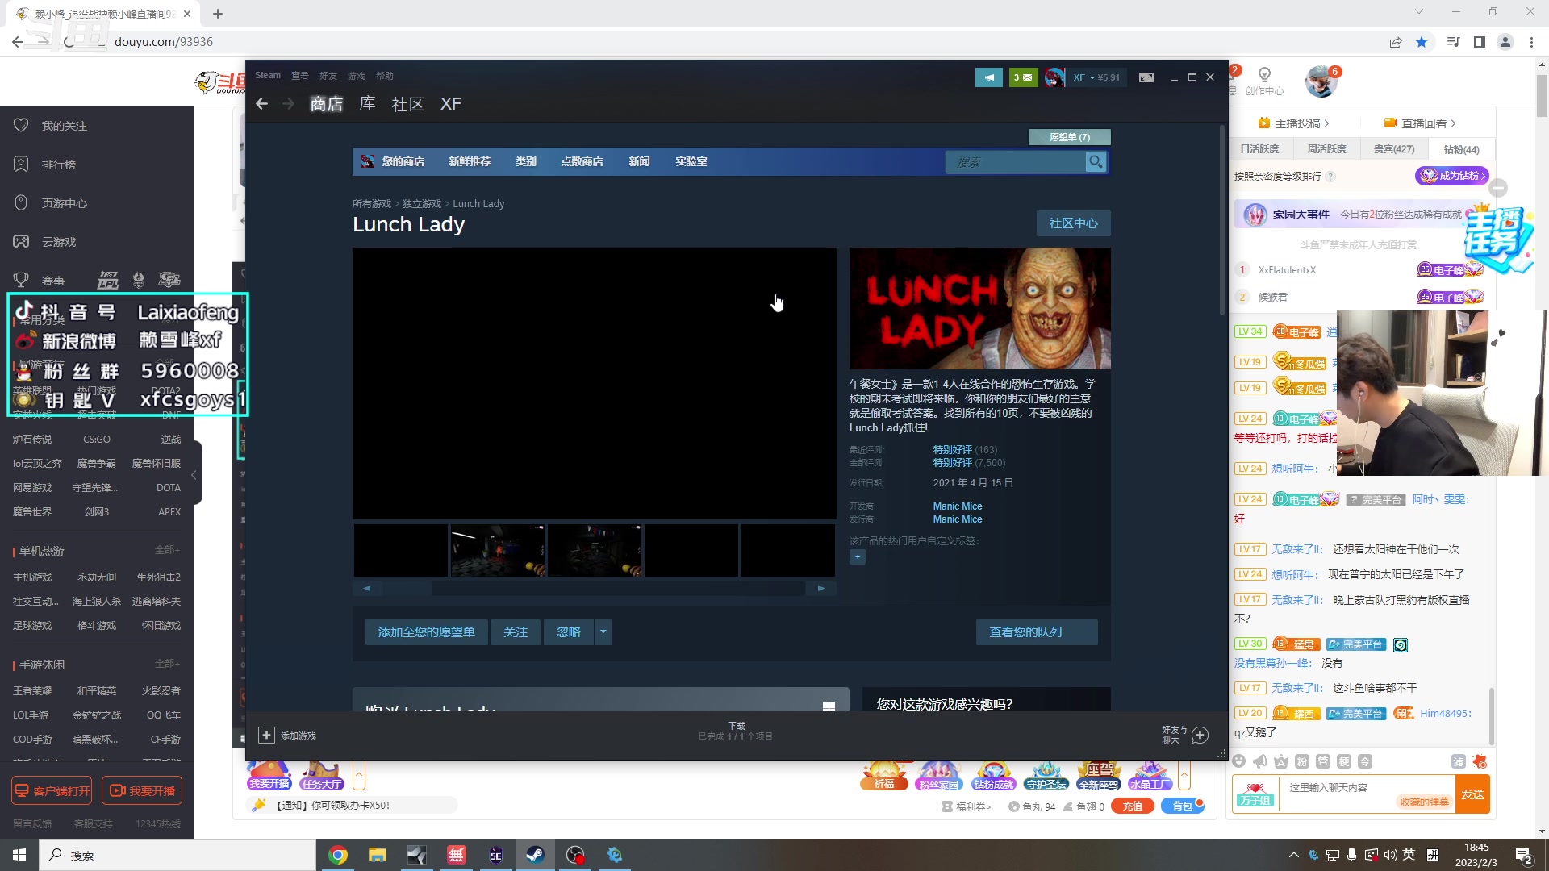Open the Douyu creator center icon
The height and width of the screenshot is (871, 1549).
pyautogui.click(x=1264, y=81)
